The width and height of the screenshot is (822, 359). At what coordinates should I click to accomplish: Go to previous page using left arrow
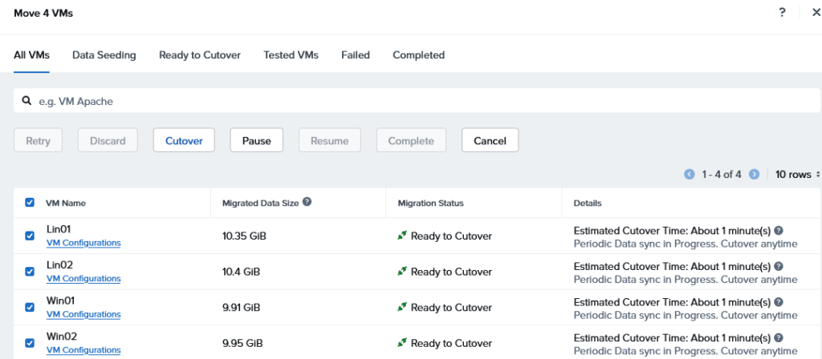[689, 174]
